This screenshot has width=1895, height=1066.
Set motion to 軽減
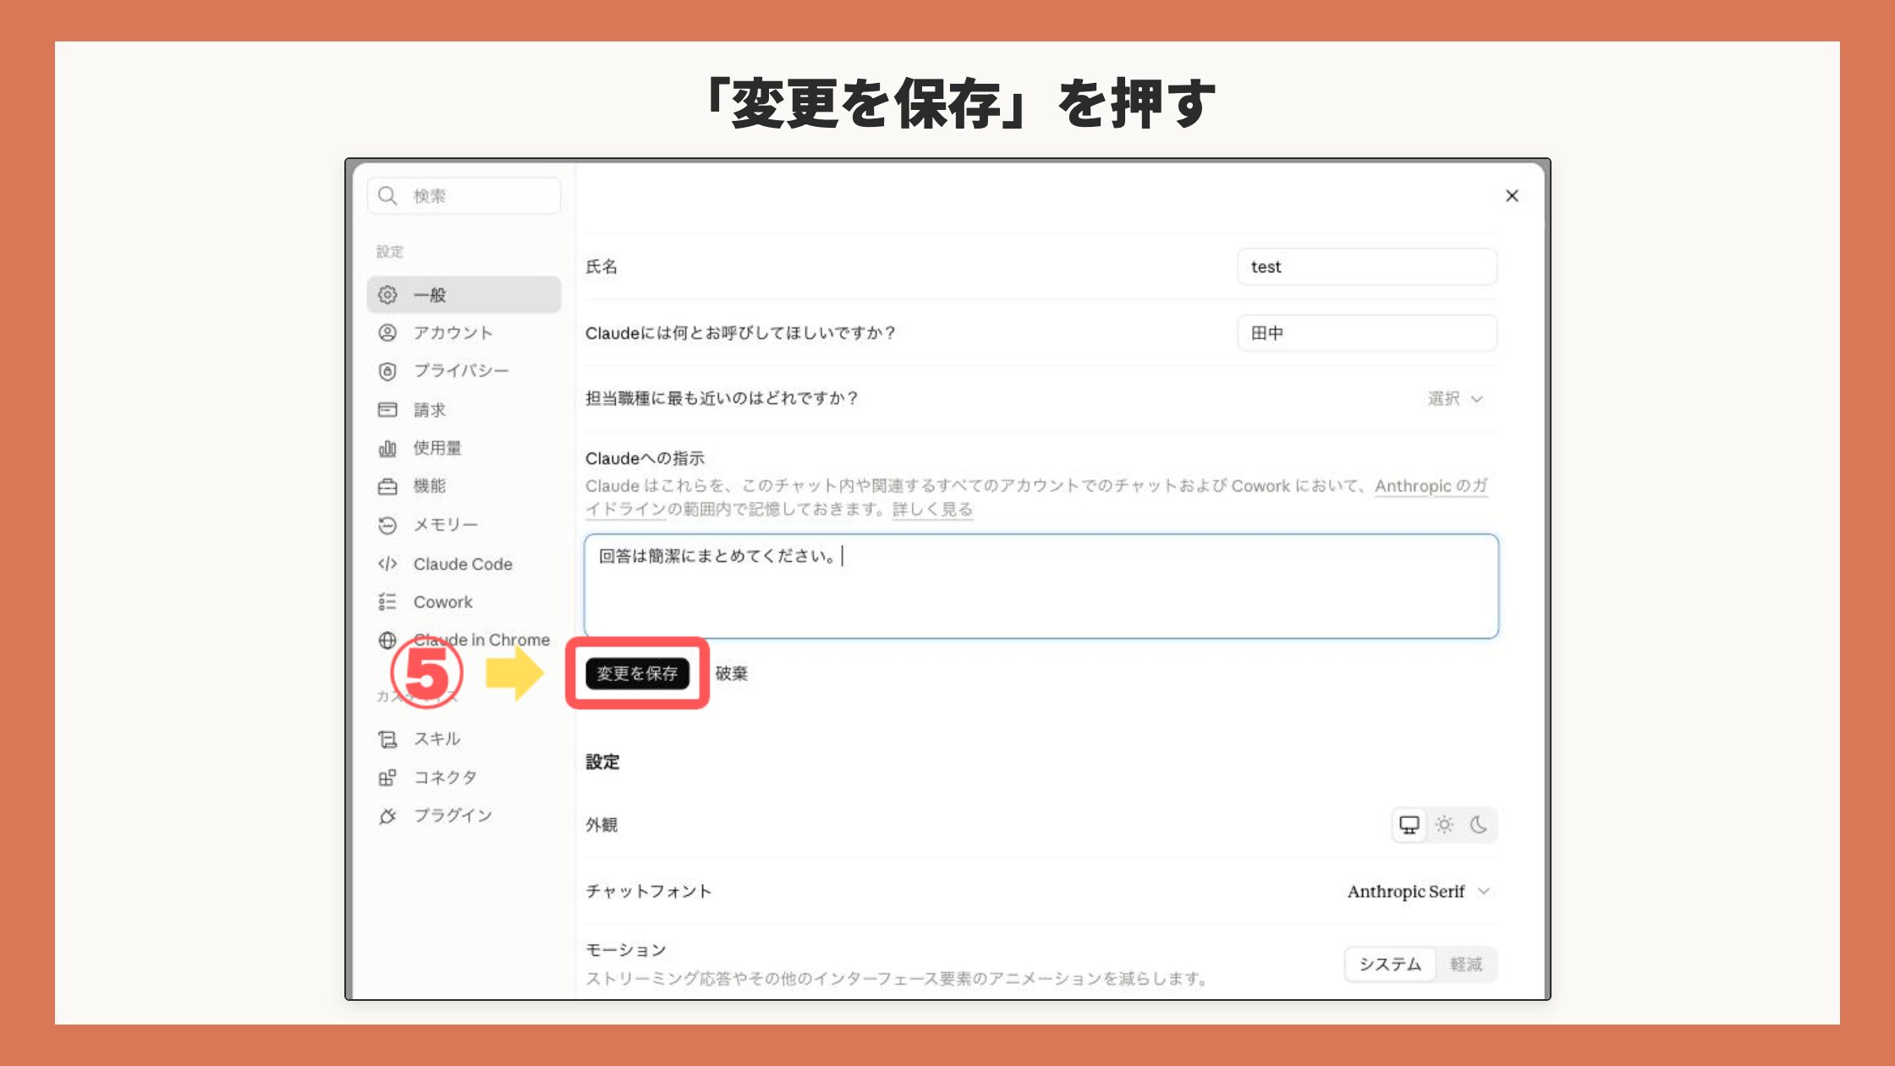tap(1466, 964)
